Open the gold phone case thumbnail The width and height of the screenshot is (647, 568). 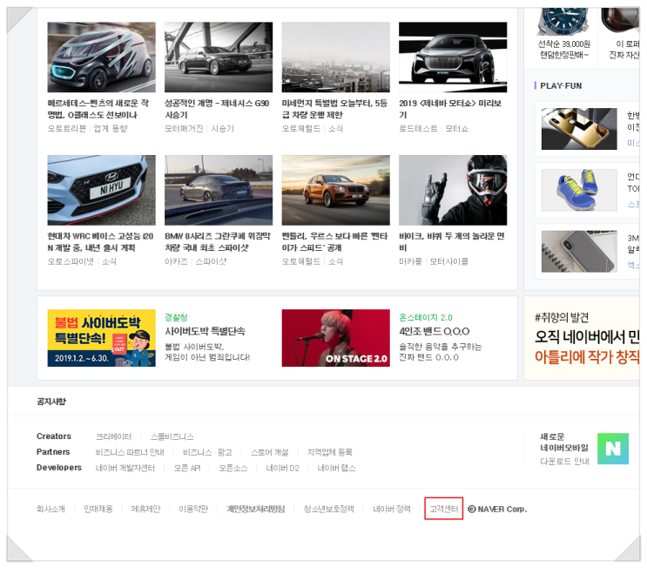(579, 129)
